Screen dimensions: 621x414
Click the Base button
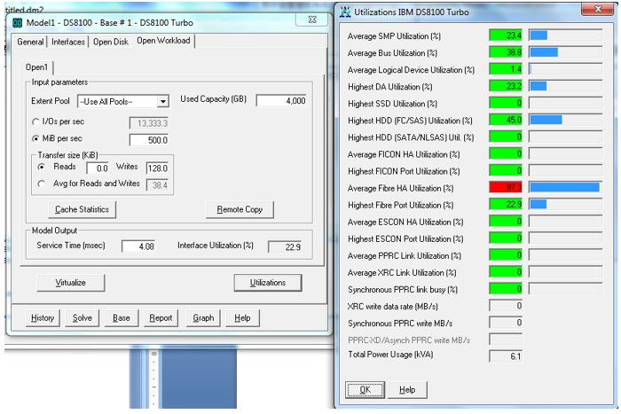point(122,318)
